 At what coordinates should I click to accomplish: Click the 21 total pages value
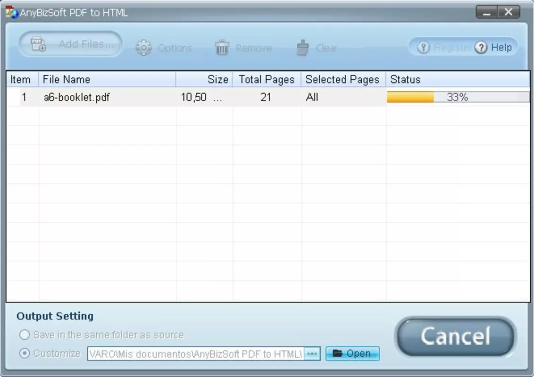(266, 97)
